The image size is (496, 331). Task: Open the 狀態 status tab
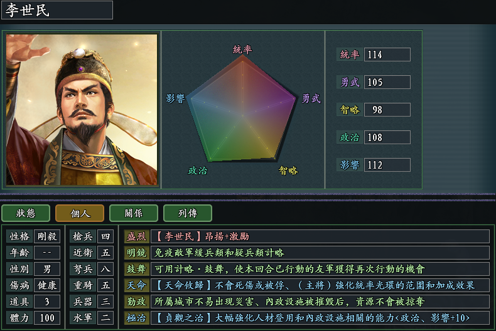(x=26, y=213)
